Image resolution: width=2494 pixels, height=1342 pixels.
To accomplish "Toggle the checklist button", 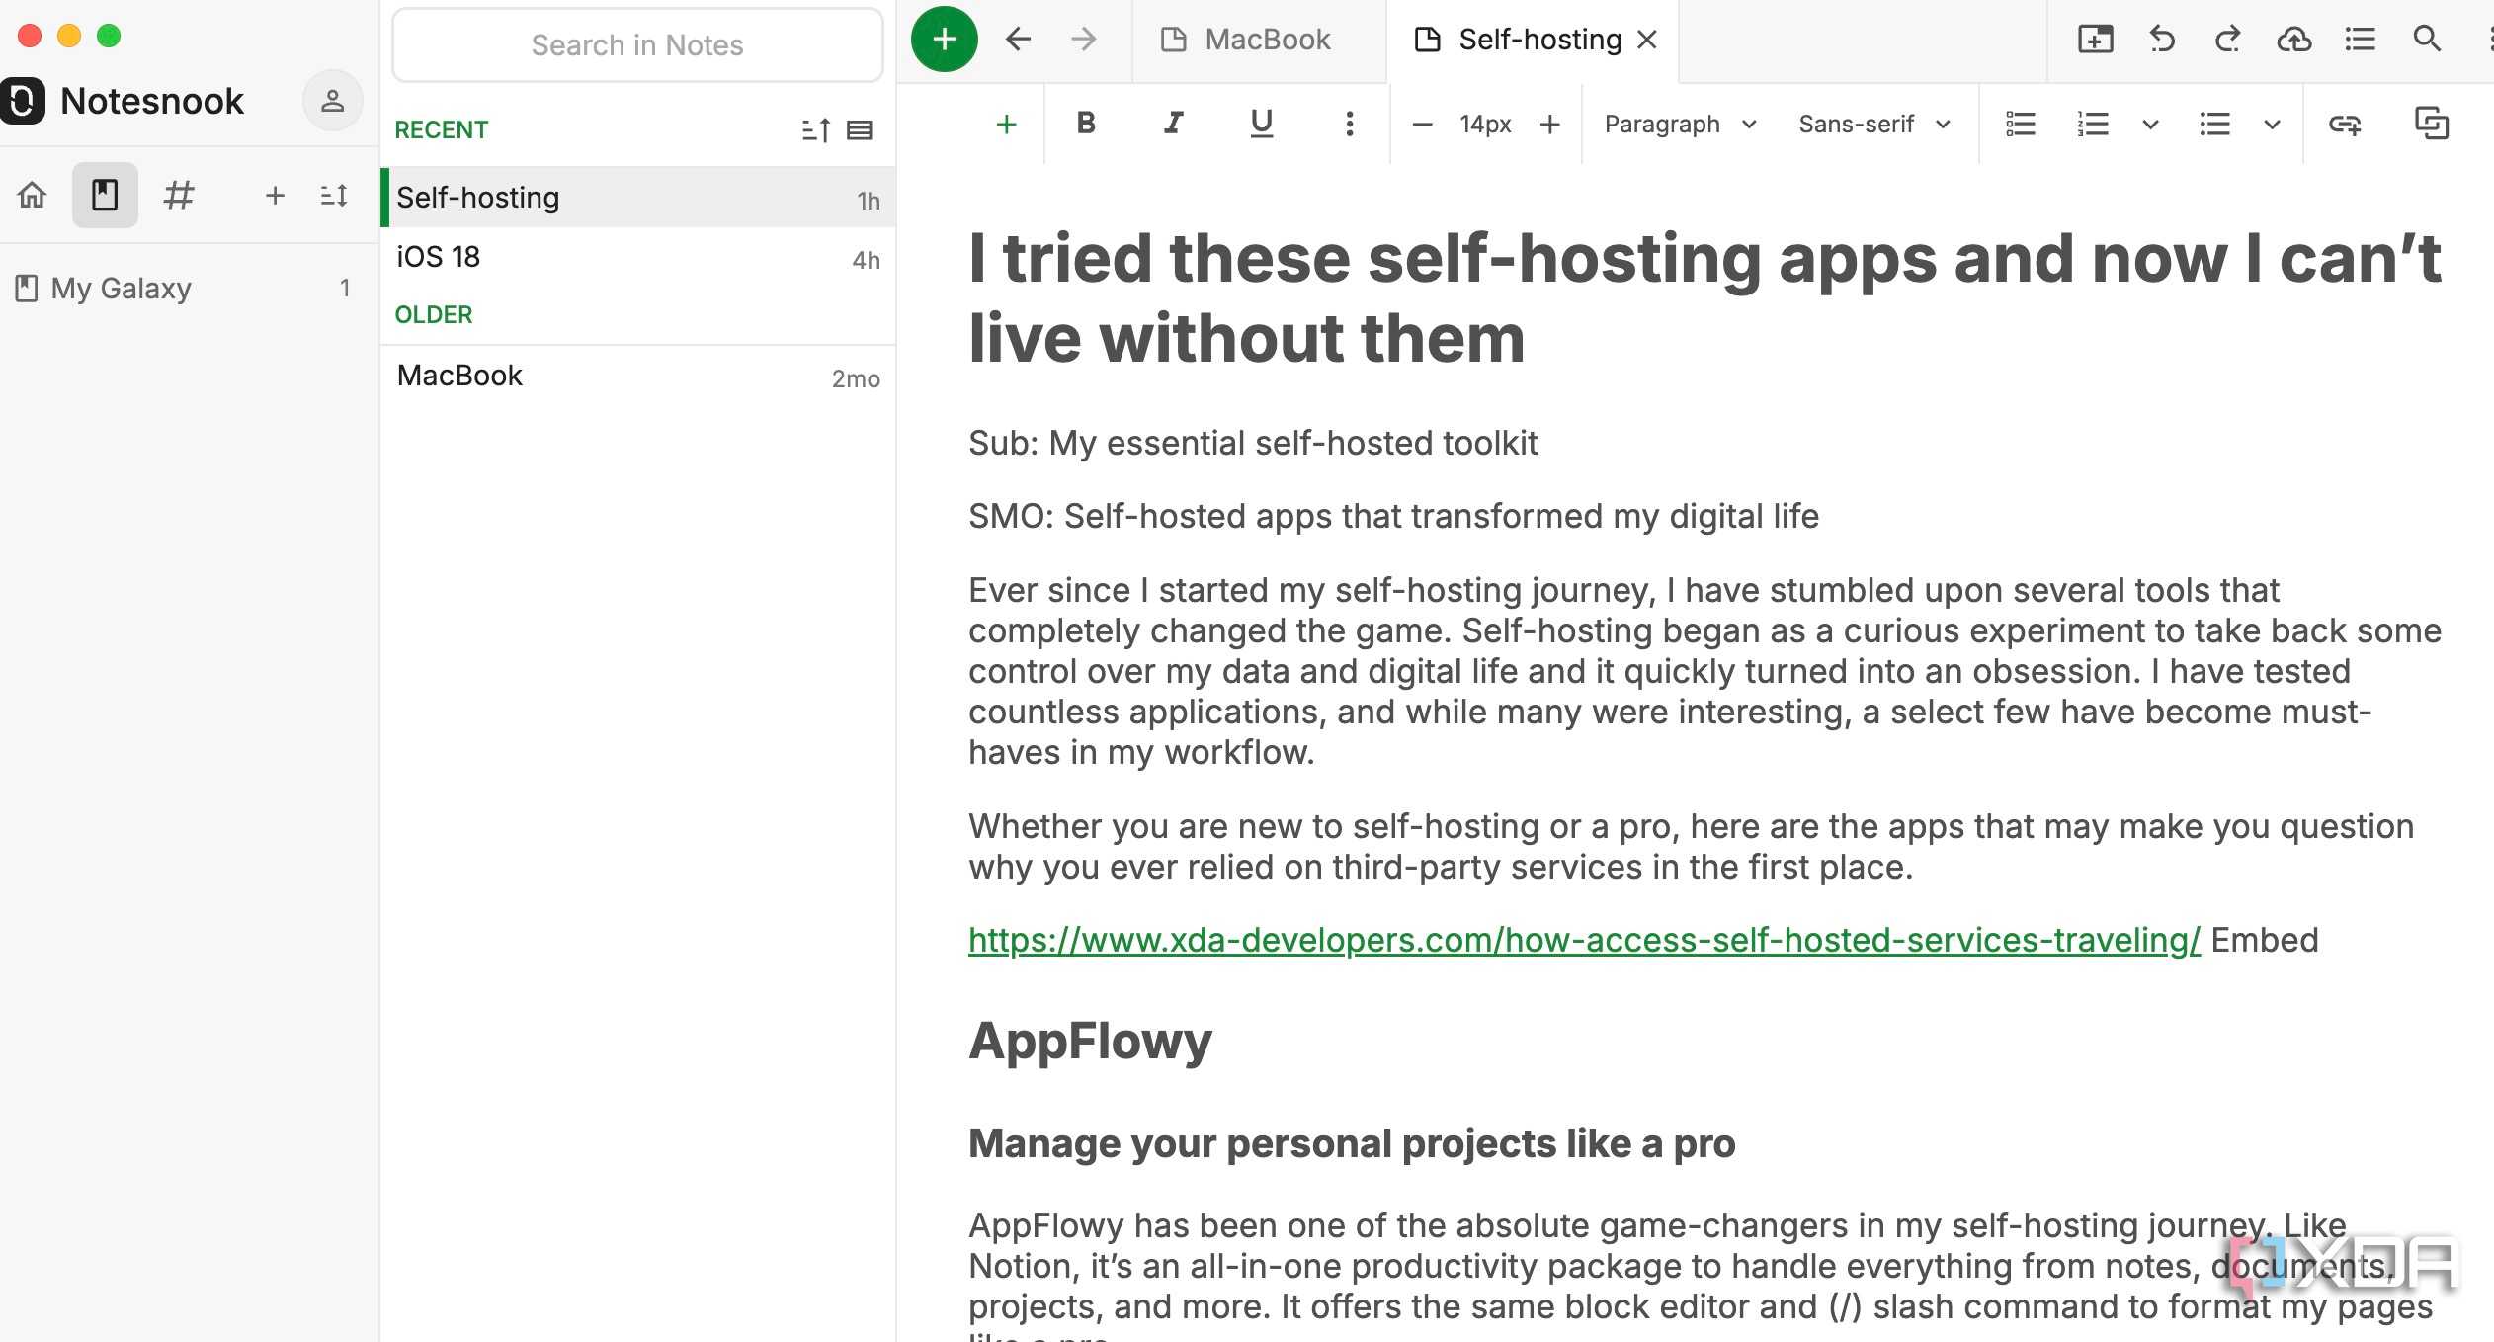I will tap(2020, 124).
